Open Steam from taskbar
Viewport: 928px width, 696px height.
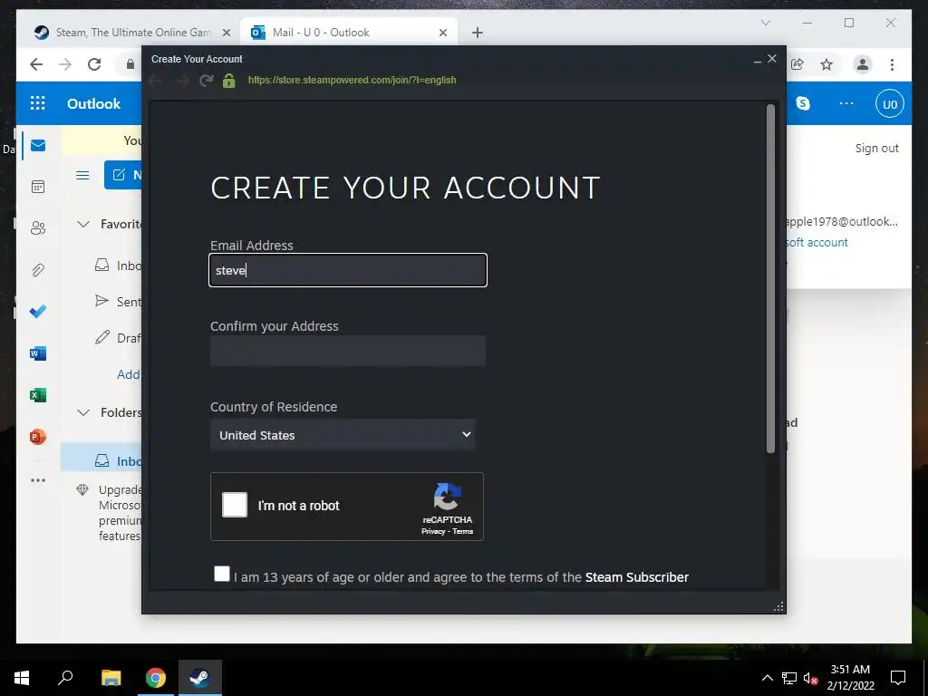point(199,678)
